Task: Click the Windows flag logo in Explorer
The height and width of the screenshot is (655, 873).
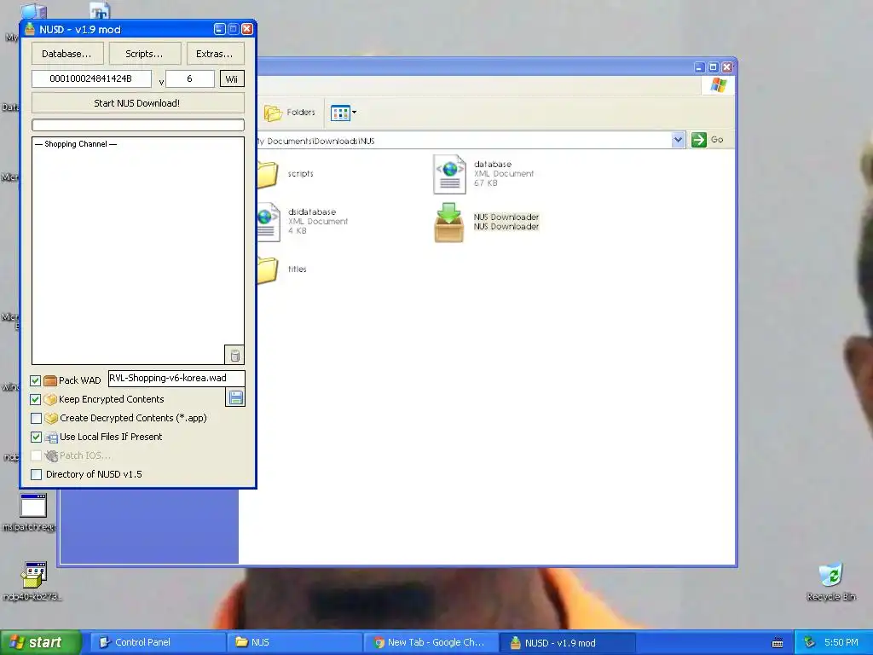Action: click(718, 84)
